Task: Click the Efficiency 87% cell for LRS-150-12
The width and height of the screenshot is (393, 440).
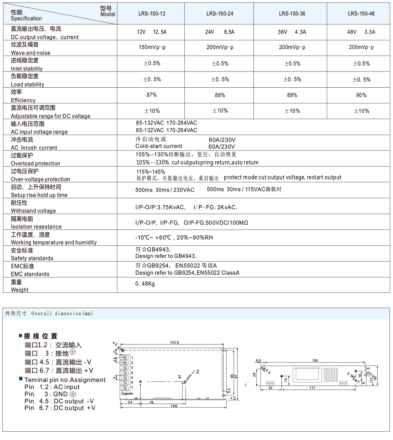Action: [x=151, y=95]
